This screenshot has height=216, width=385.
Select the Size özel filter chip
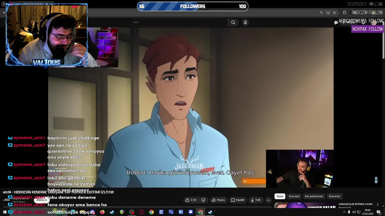294,196
